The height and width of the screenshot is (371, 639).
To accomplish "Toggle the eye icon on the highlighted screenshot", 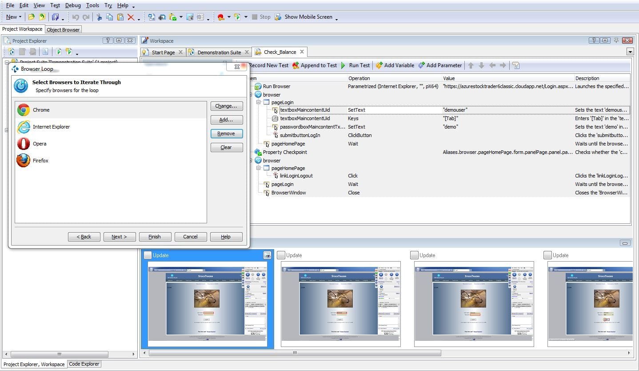I will tap(267, 255).
